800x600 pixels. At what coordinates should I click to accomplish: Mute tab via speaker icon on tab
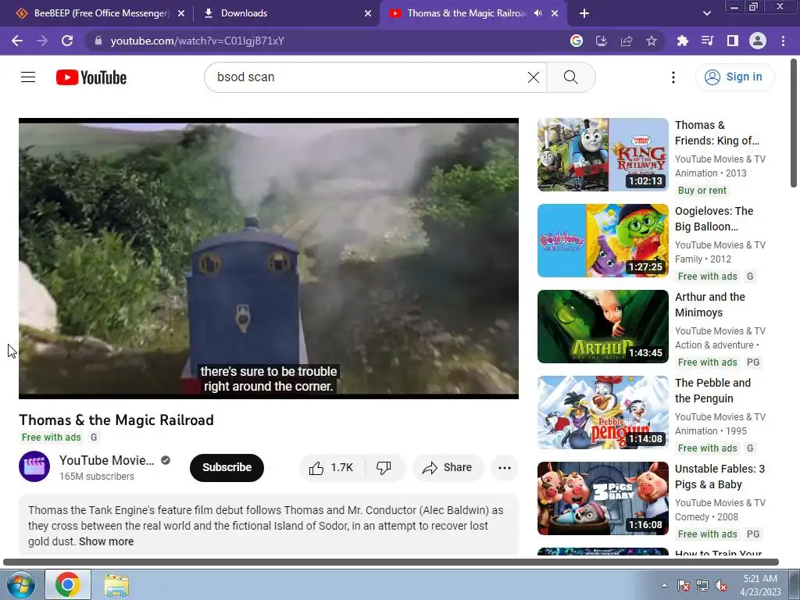click(x=537, y=13)
